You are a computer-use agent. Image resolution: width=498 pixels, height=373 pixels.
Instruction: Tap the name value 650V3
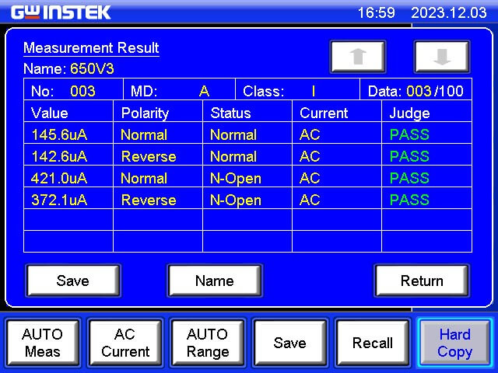click(92, 68)
